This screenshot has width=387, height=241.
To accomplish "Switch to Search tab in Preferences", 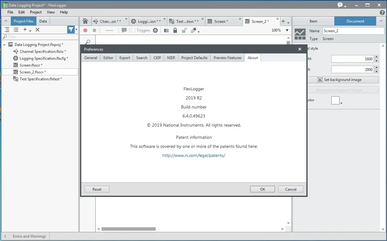I will point(142,58).
